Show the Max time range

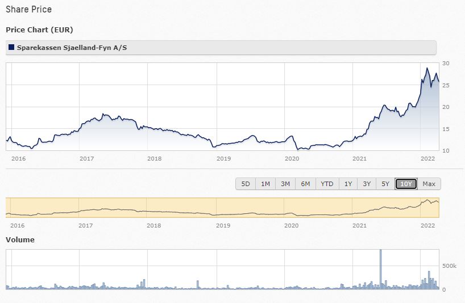(x=429, y=184)
